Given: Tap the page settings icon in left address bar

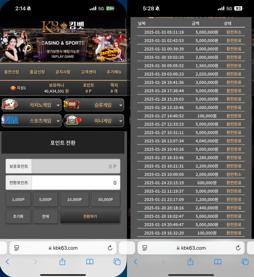Looking at the screenshot, I should click(17, 248).
